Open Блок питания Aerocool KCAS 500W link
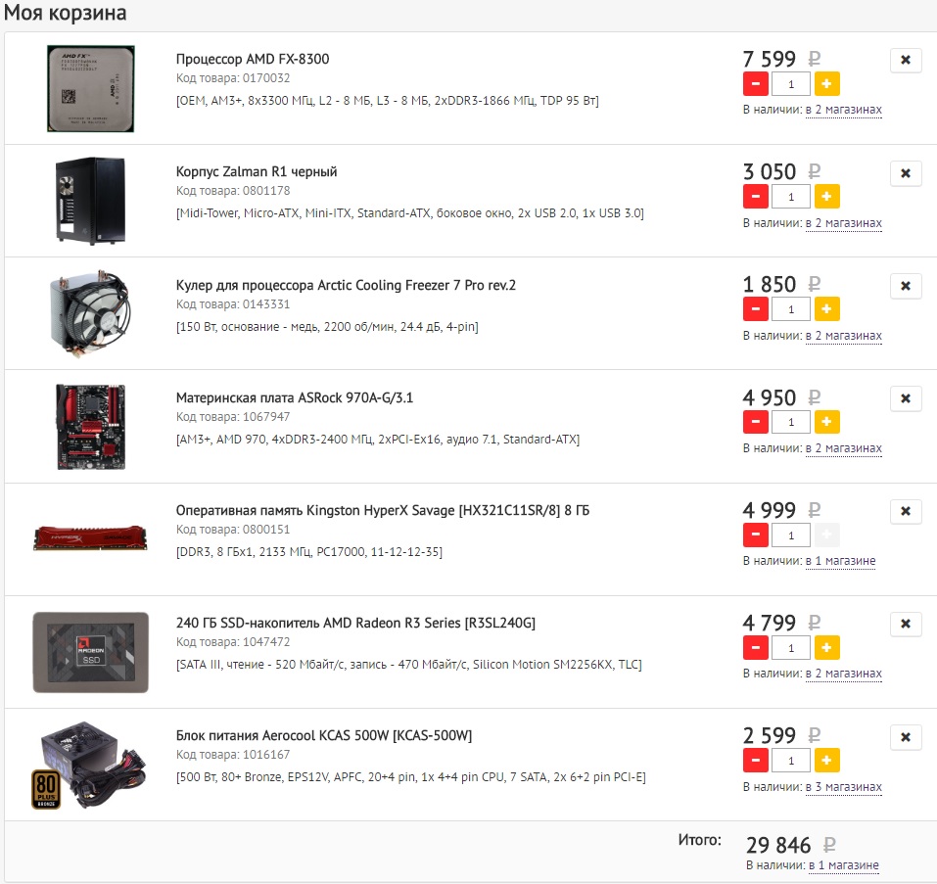 [x=324, y=736]
